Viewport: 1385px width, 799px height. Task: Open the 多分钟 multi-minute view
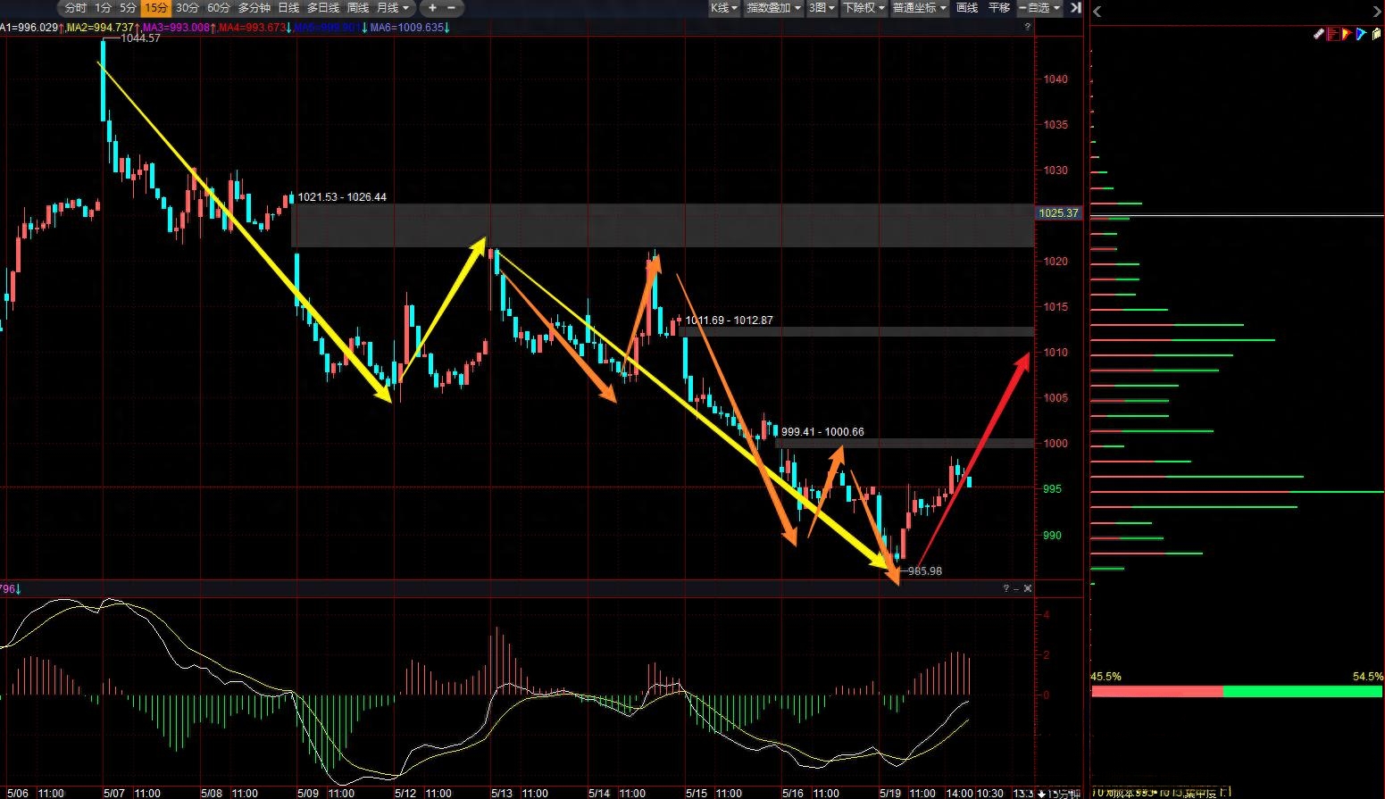[x=254, y=7]
